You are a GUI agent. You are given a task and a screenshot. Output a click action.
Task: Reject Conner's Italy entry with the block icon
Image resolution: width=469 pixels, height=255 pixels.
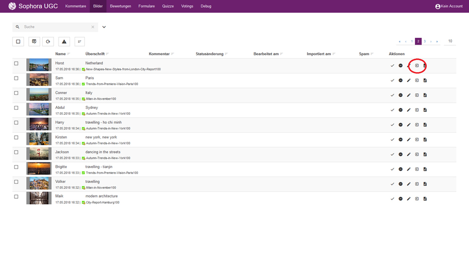(400, 95)
